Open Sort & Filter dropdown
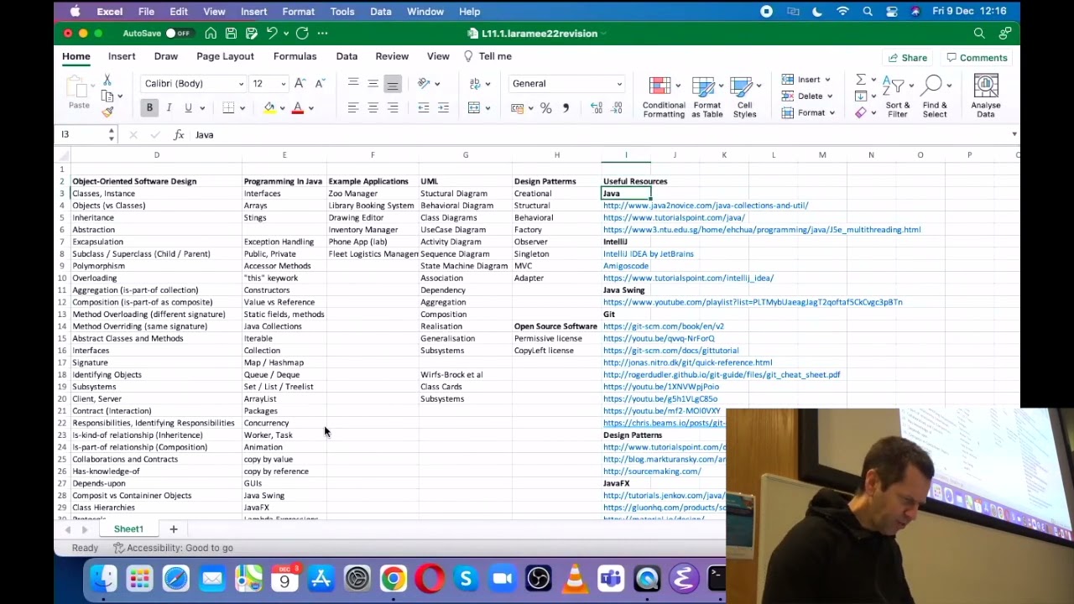This screenshot has height=604, width=1074. tap(897, 97)
